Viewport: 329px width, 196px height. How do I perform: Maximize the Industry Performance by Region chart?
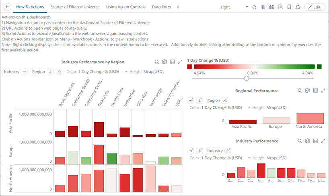[180, 62]
